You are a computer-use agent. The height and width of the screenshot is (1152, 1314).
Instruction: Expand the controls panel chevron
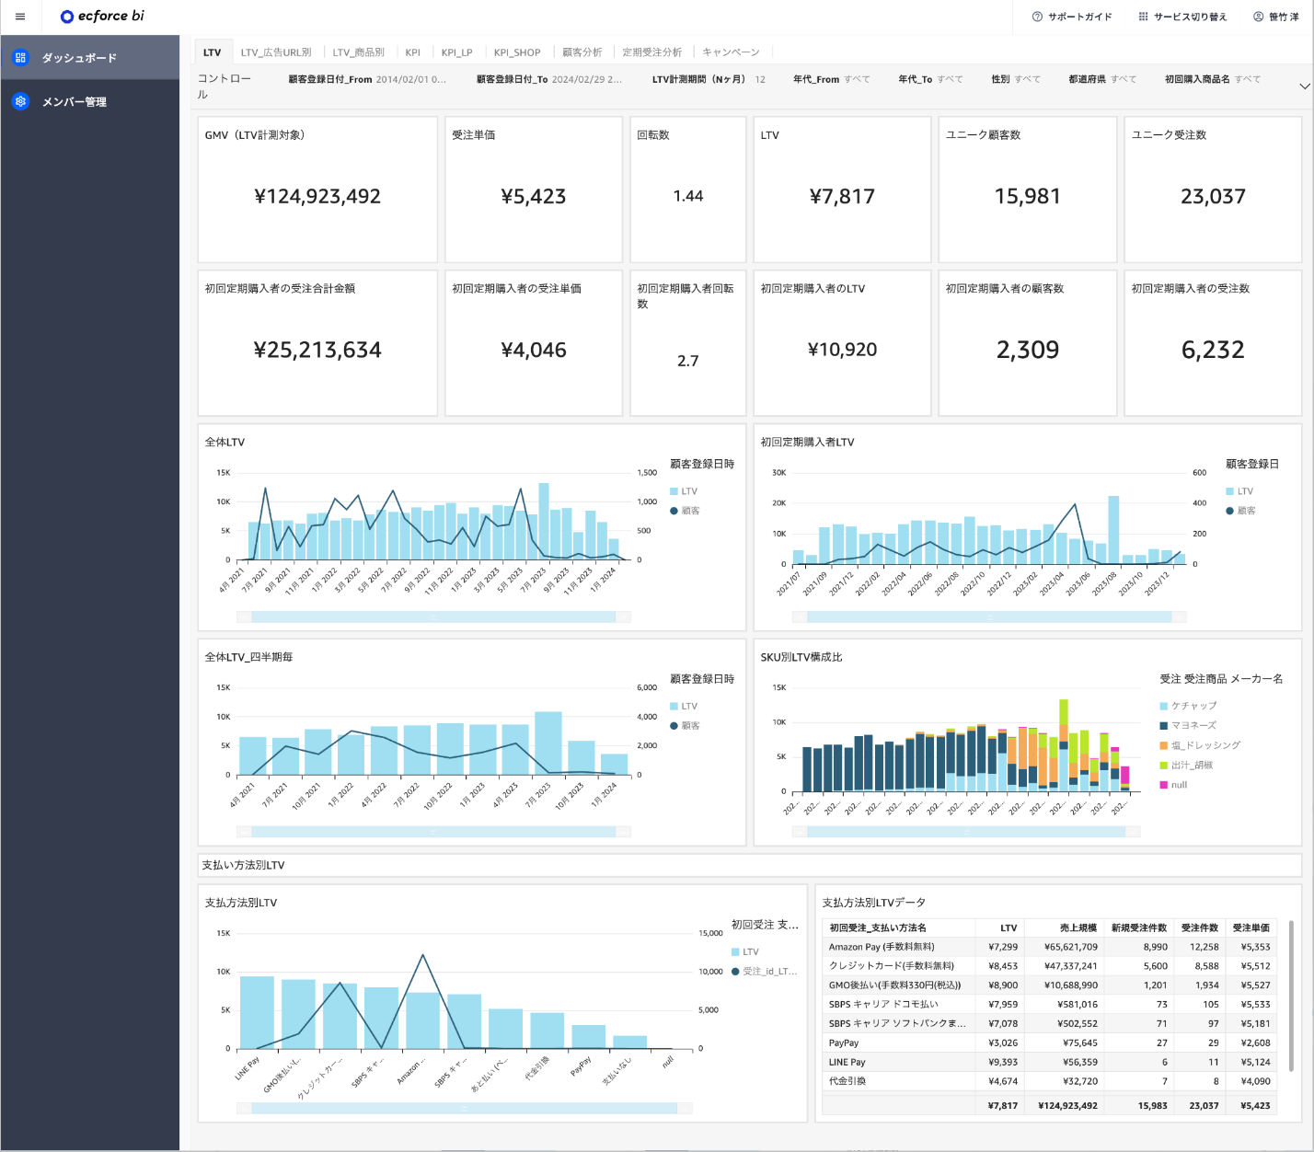coord(1304,86)
